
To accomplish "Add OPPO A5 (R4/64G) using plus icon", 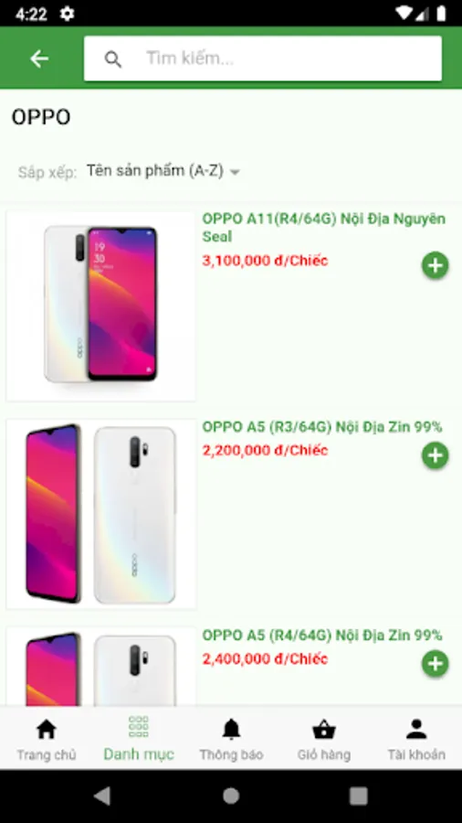I will pyautogui.click(x=436, y=664).
